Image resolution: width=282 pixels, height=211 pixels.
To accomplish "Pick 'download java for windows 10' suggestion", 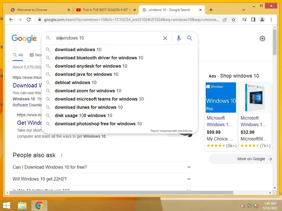I will point(120,74).
